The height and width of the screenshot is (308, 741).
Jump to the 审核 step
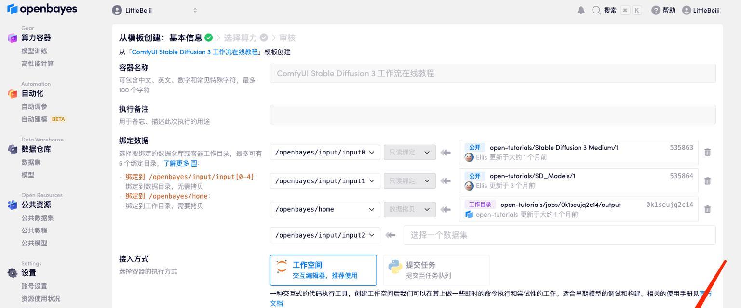click(287, 38)
